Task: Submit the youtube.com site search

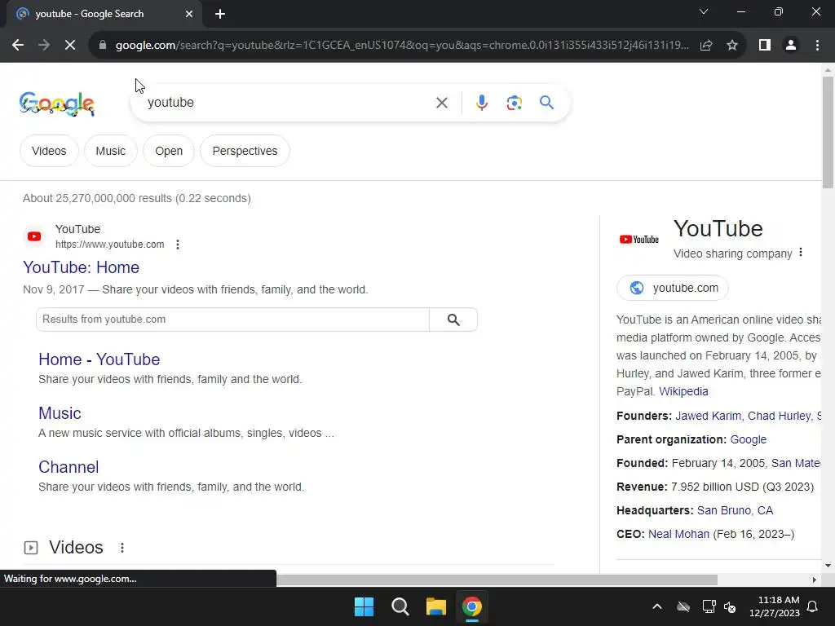Action: 453,320
